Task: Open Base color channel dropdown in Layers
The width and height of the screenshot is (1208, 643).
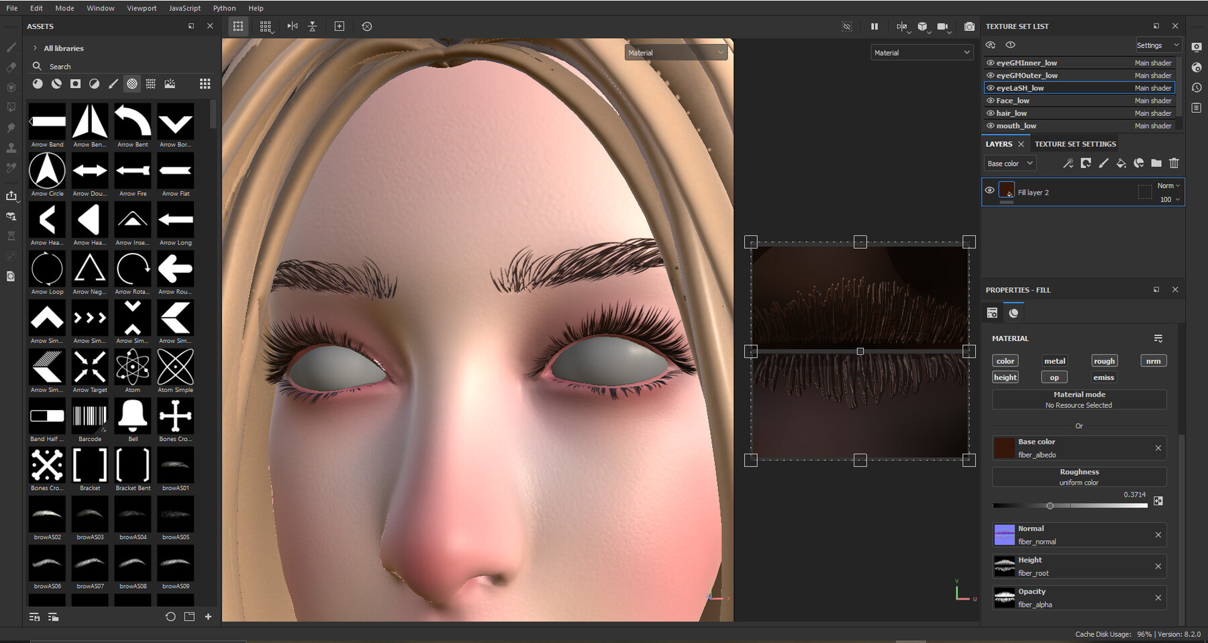Action: click(x=1009, y=163)
